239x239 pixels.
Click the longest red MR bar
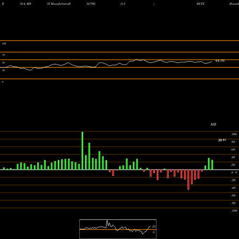(188, 180)
